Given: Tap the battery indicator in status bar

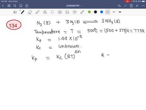Looking at the screenshot, I should point(144,1).
